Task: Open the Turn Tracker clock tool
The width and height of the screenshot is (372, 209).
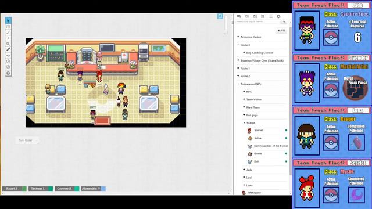Action: point(8,61)
